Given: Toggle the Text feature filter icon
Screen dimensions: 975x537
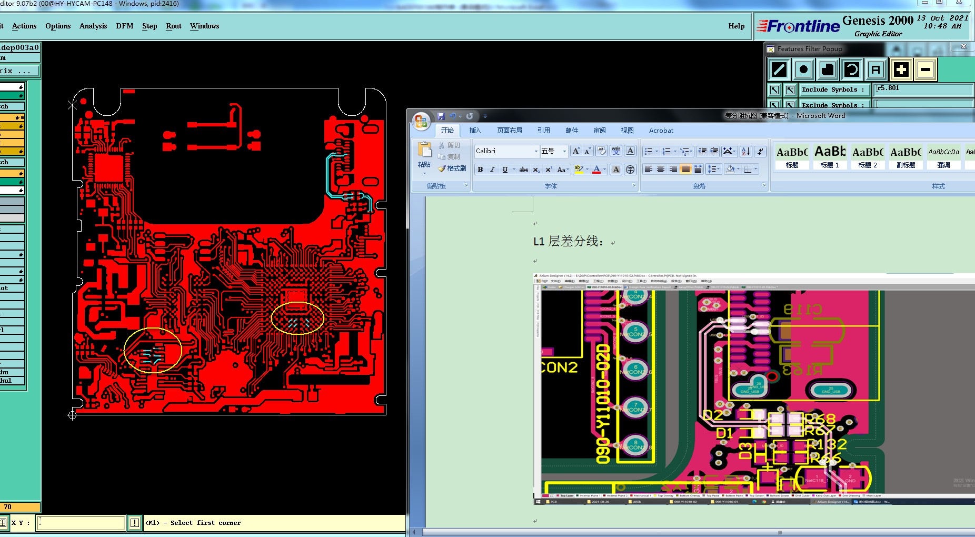Looking at the screenshot, I should coord(875,69).
